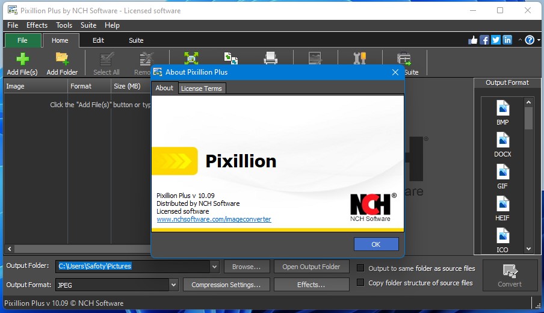Enable Output to same folder as source files
Image resolution: width=544 pixels, height=313 pixels.
(x=360, y=268)
